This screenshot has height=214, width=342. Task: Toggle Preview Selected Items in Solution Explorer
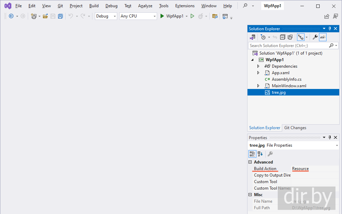coord(323,37)
